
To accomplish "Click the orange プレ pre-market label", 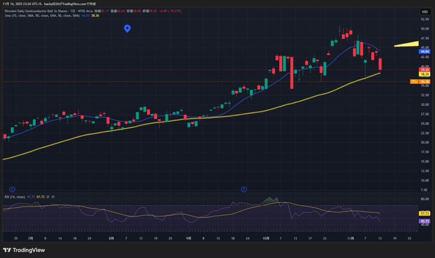I will (x=413, y=81).
